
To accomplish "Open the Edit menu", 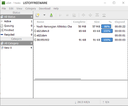I will [x=11, y=9].
